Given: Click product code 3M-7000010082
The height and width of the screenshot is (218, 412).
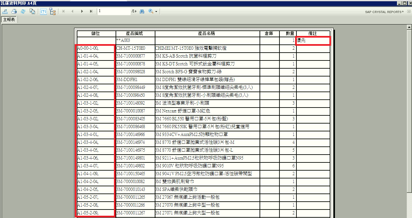Looking at the screenshot, I should (131, 181).
